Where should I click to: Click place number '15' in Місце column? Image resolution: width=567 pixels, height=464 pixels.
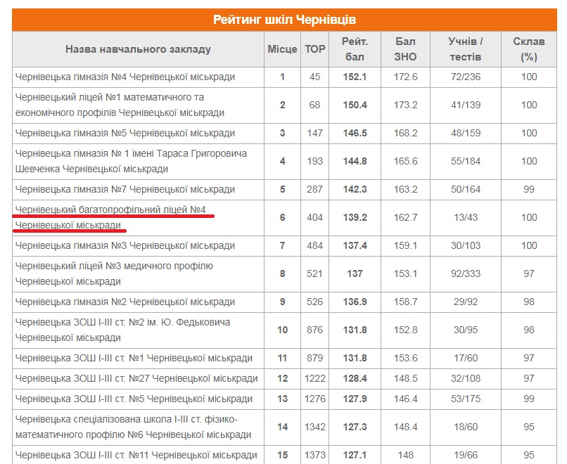coord(282,456)
